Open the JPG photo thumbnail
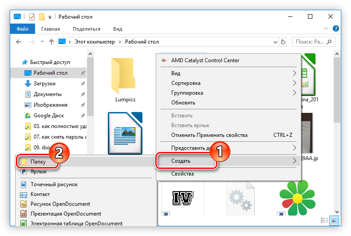Image resolution: width=351 pixels, height=236 pixels. [x=307, y=133]
